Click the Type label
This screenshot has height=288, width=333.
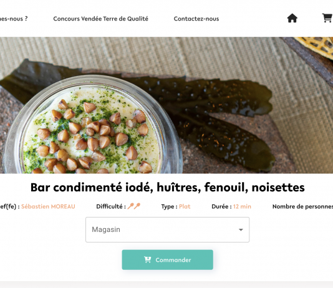pyautogui.click(x=169, y=206)
